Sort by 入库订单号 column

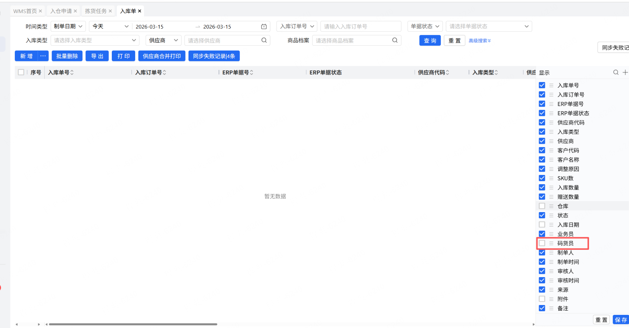click(164, 73)
